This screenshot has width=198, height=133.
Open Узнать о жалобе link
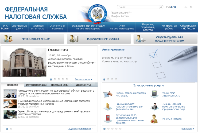pos(172,119)
